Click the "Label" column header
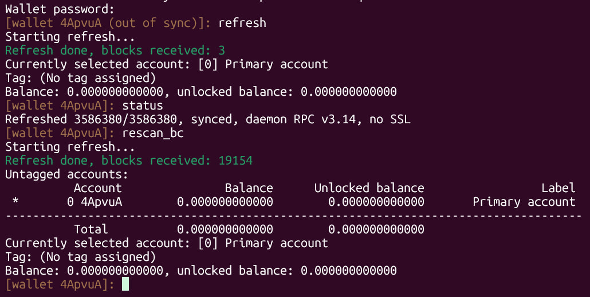Screen dimensions: 590x297 [x=558, y=188]
